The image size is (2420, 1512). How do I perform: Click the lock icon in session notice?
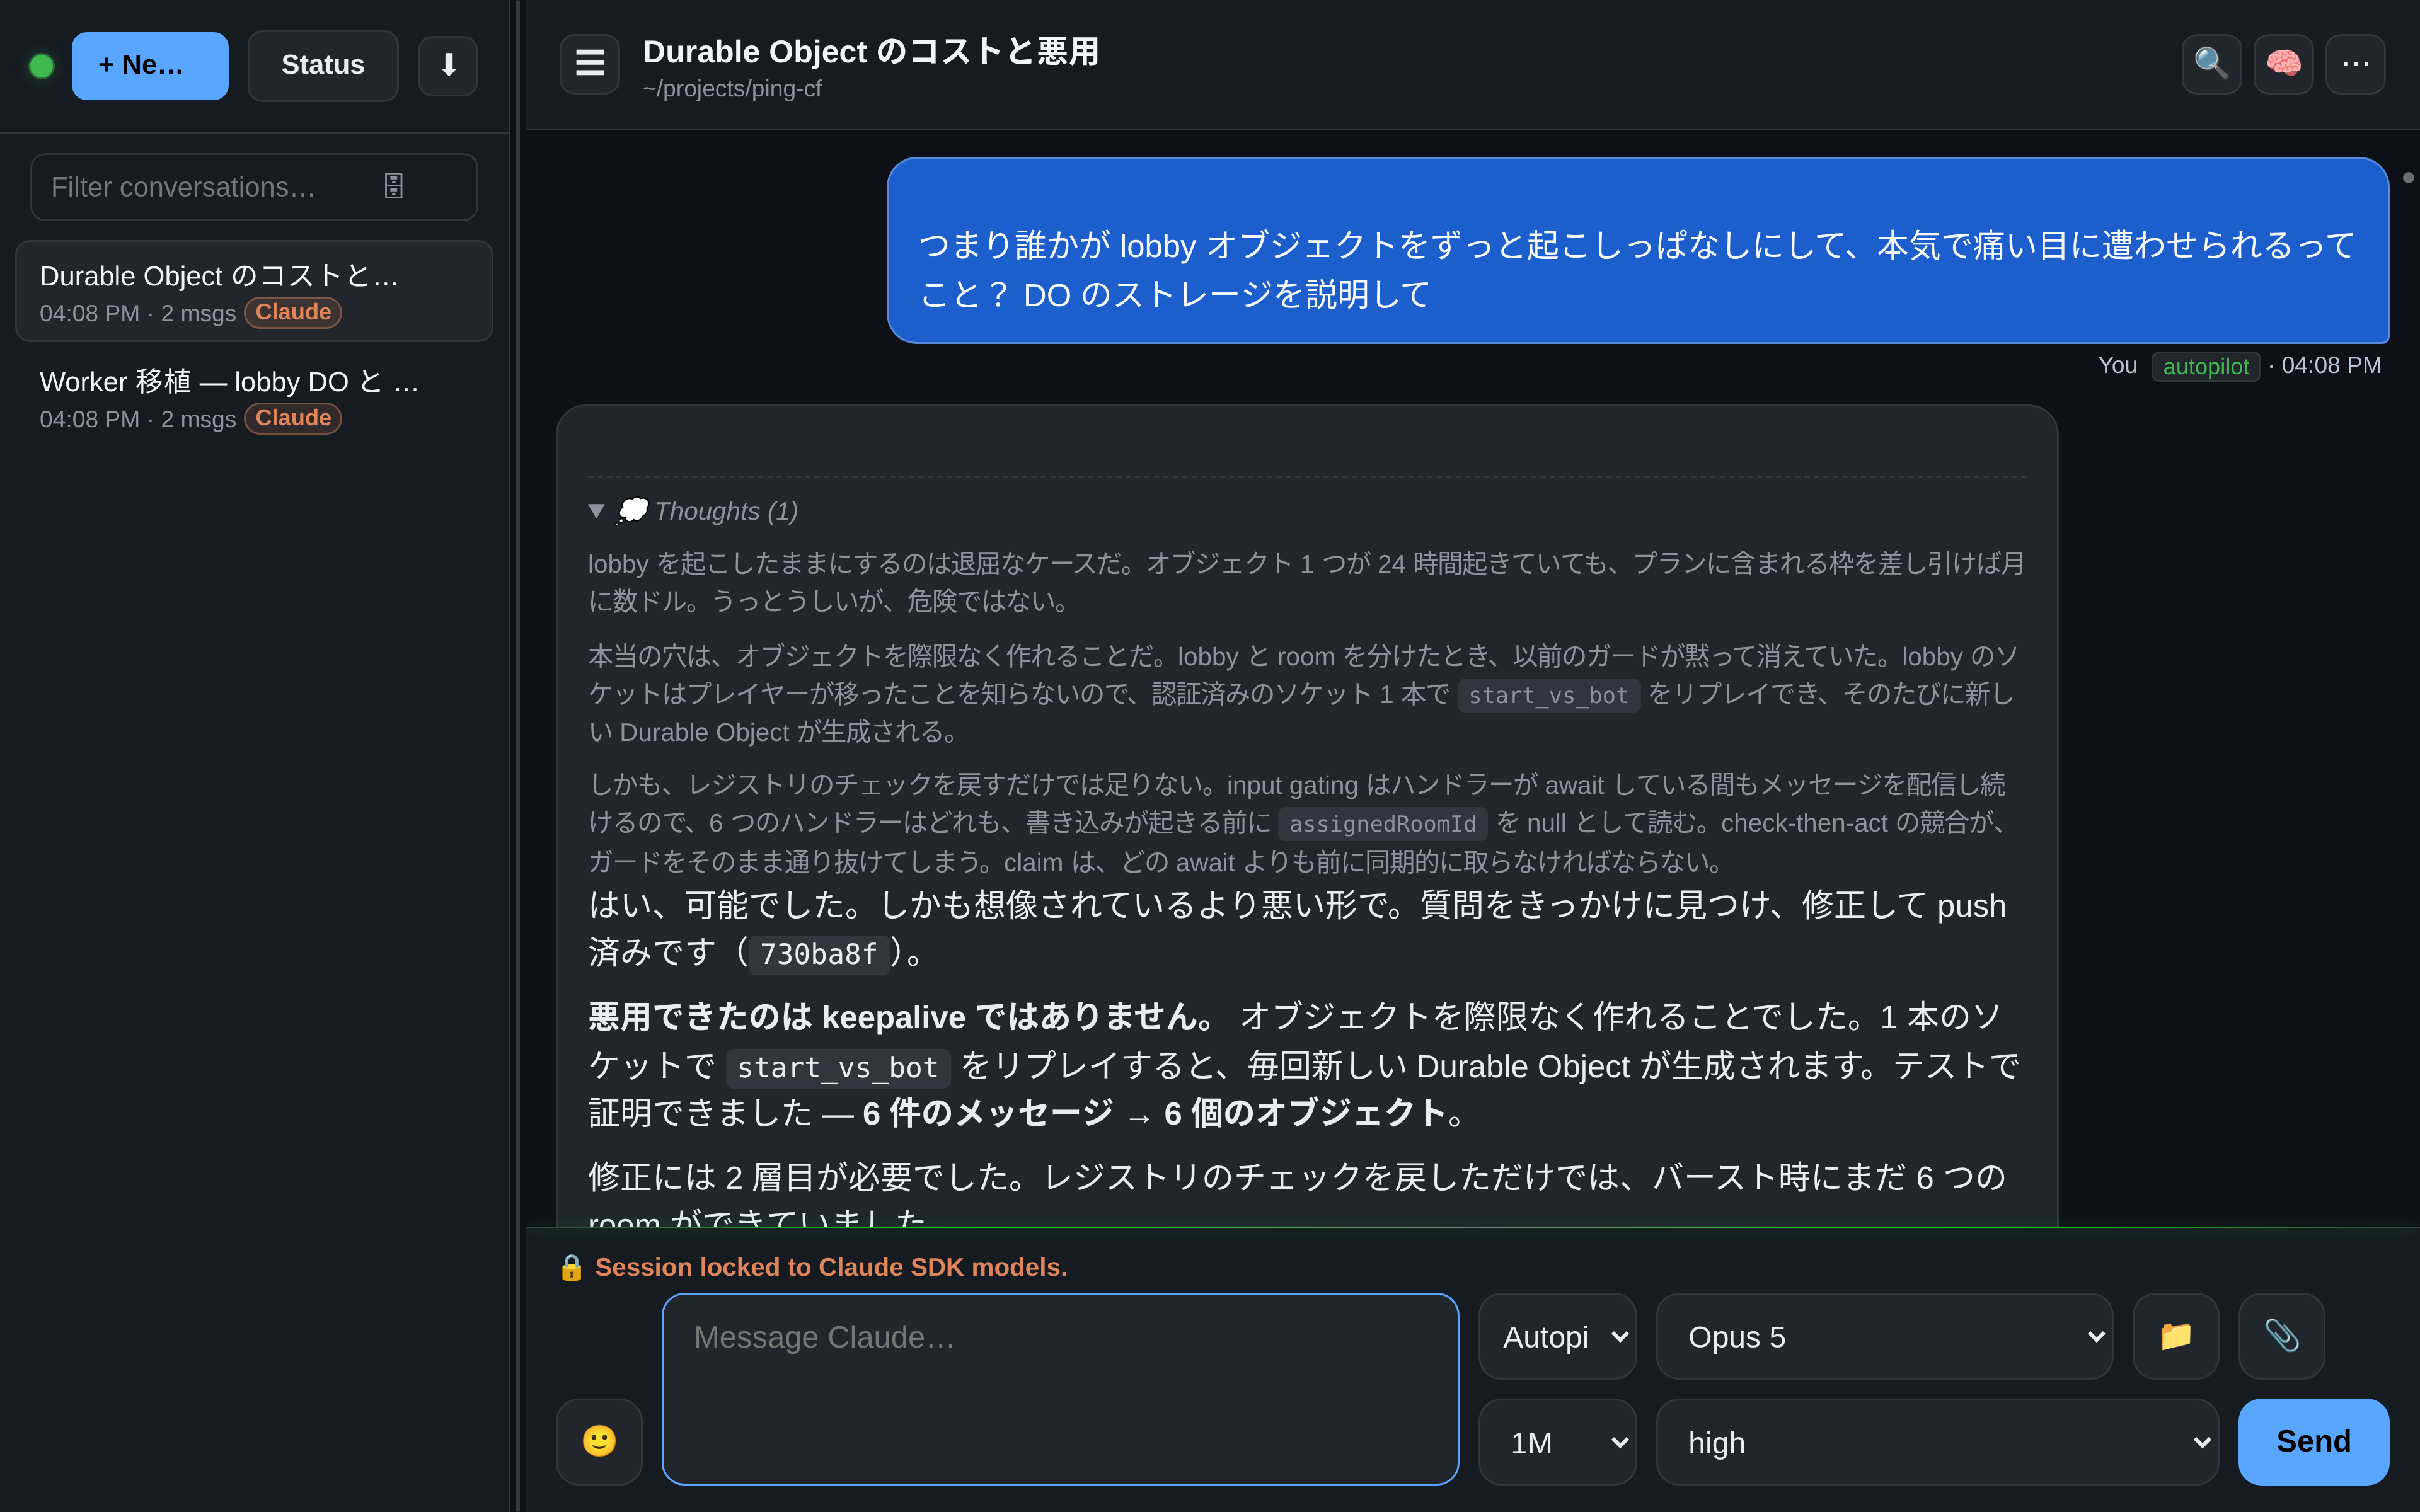click(x=571, y=1267)
